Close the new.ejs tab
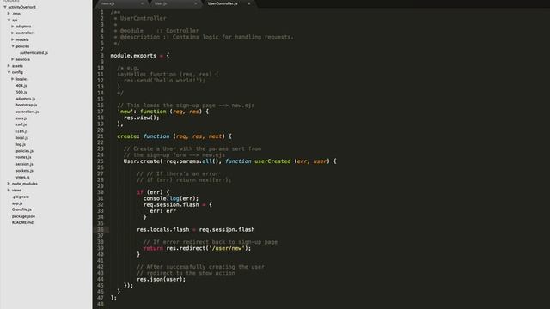This screenshot has width=550, height=309. [x=142, y=3]
